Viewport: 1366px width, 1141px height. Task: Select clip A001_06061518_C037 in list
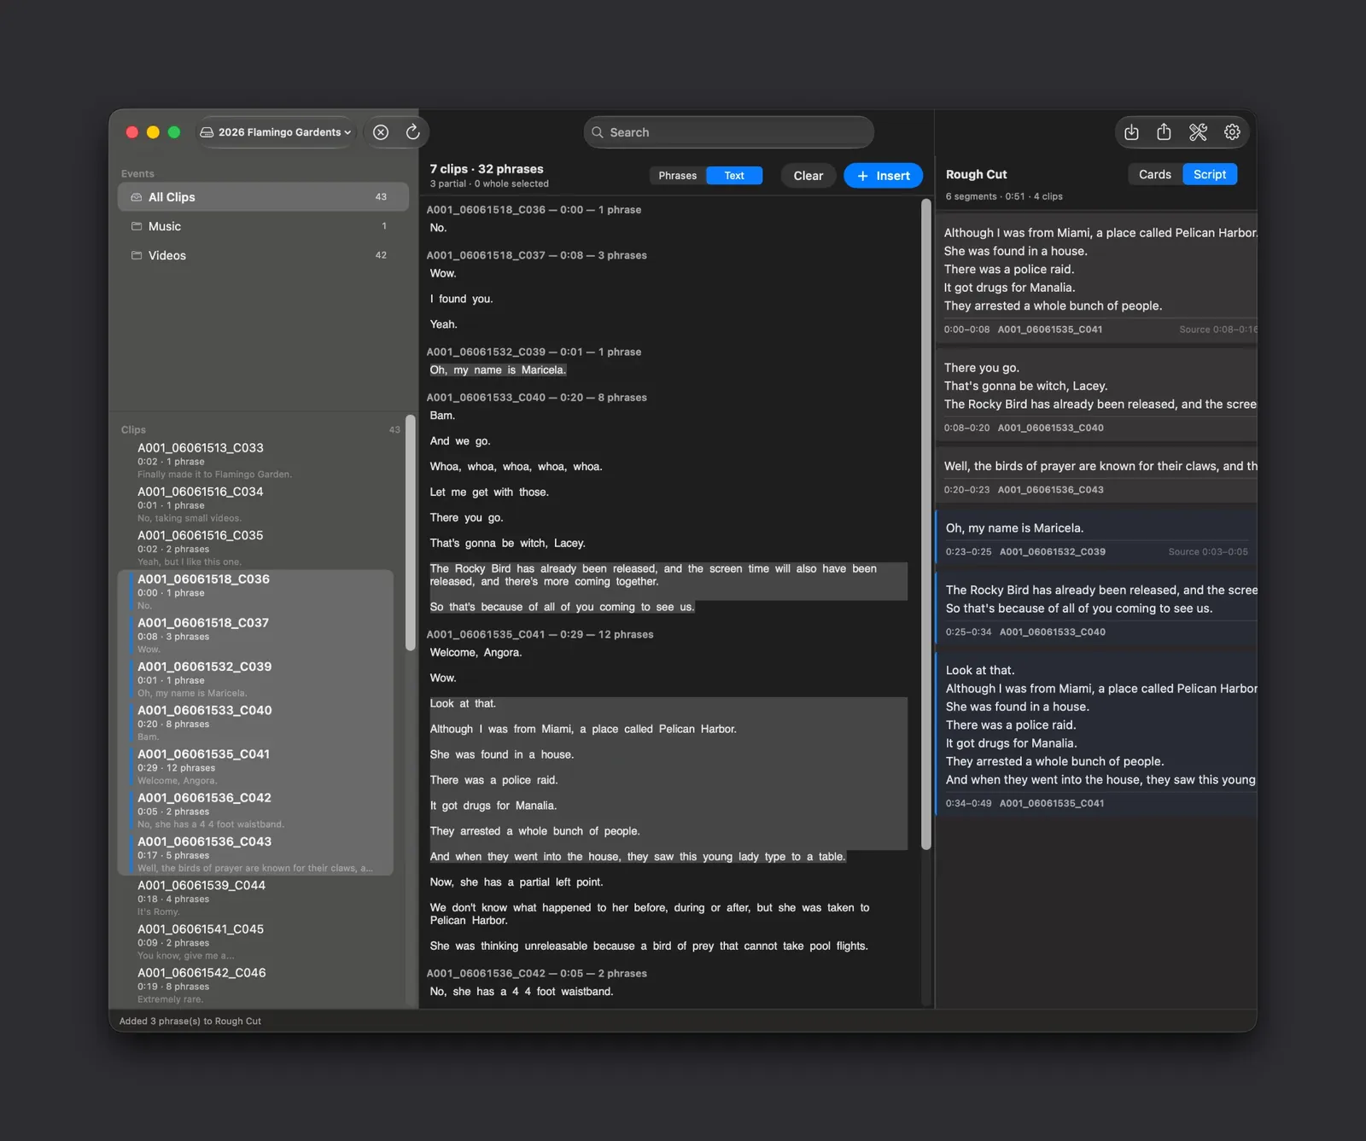point(256,636)
